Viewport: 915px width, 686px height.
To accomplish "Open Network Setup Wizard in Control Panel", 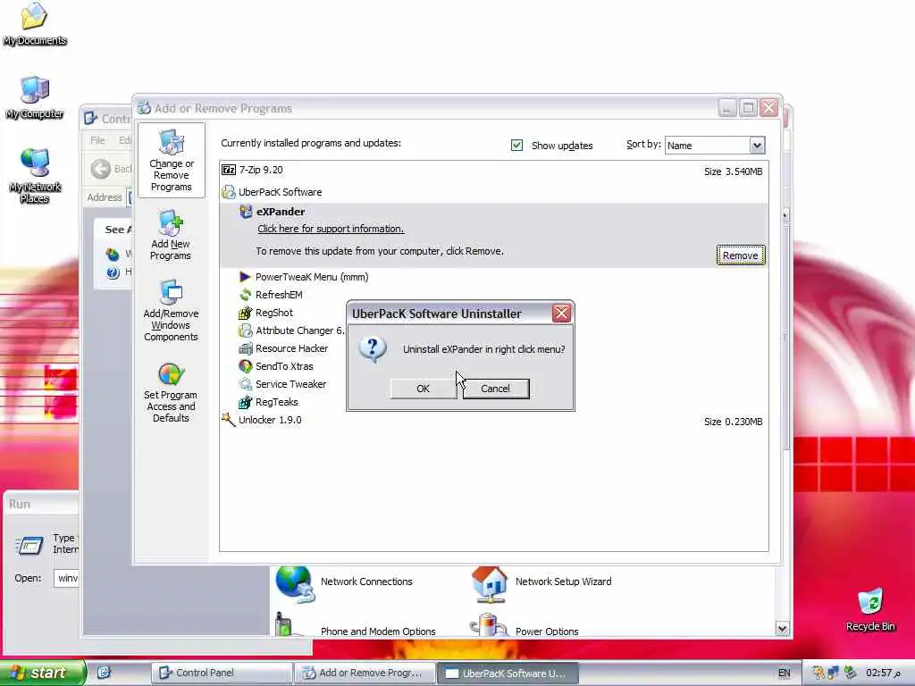I will click(541, 582).
